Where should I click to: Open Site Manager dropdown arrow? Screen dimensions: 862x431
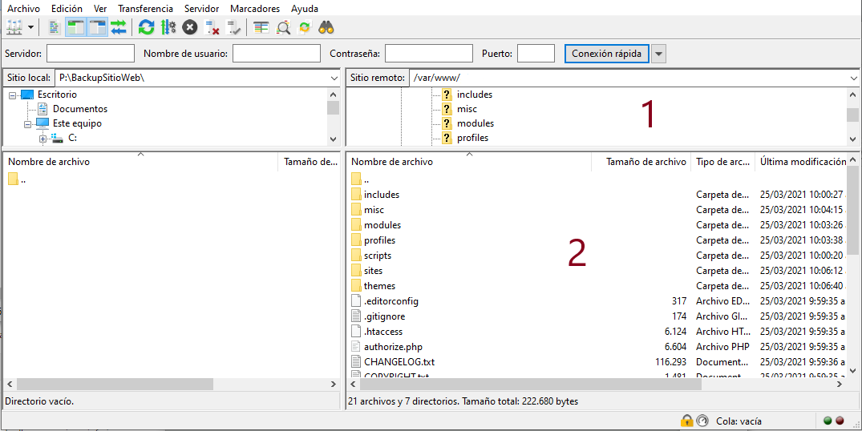(x=31, y=27)
